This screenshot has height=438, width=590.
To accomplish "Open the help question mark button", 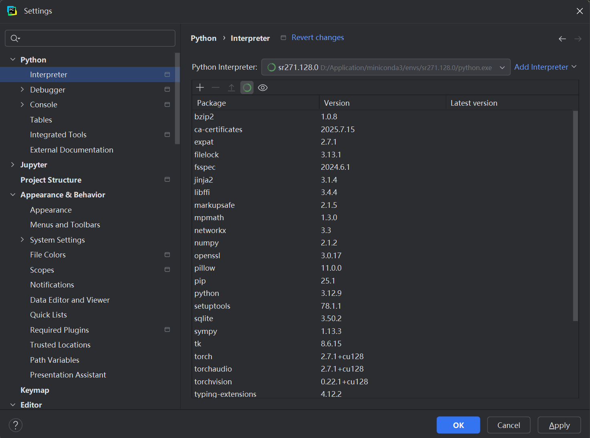I will pyautogui.click(x=16, y=425).
